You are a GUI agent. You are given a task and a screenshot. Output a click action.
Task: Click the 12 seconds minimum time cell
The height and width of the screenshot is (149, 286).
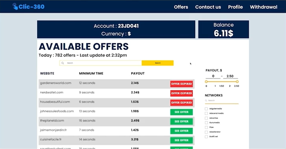coord(87,83)
